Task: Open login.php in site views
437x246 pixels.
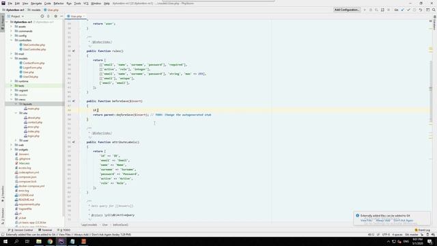Action: (x=31, y=136)
